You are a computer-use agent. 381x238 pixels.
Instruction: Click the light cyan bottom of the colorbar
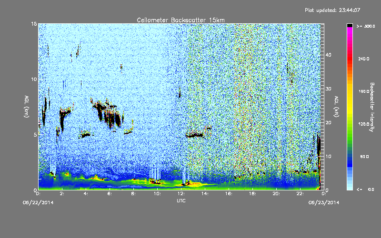tap(350, 186)
